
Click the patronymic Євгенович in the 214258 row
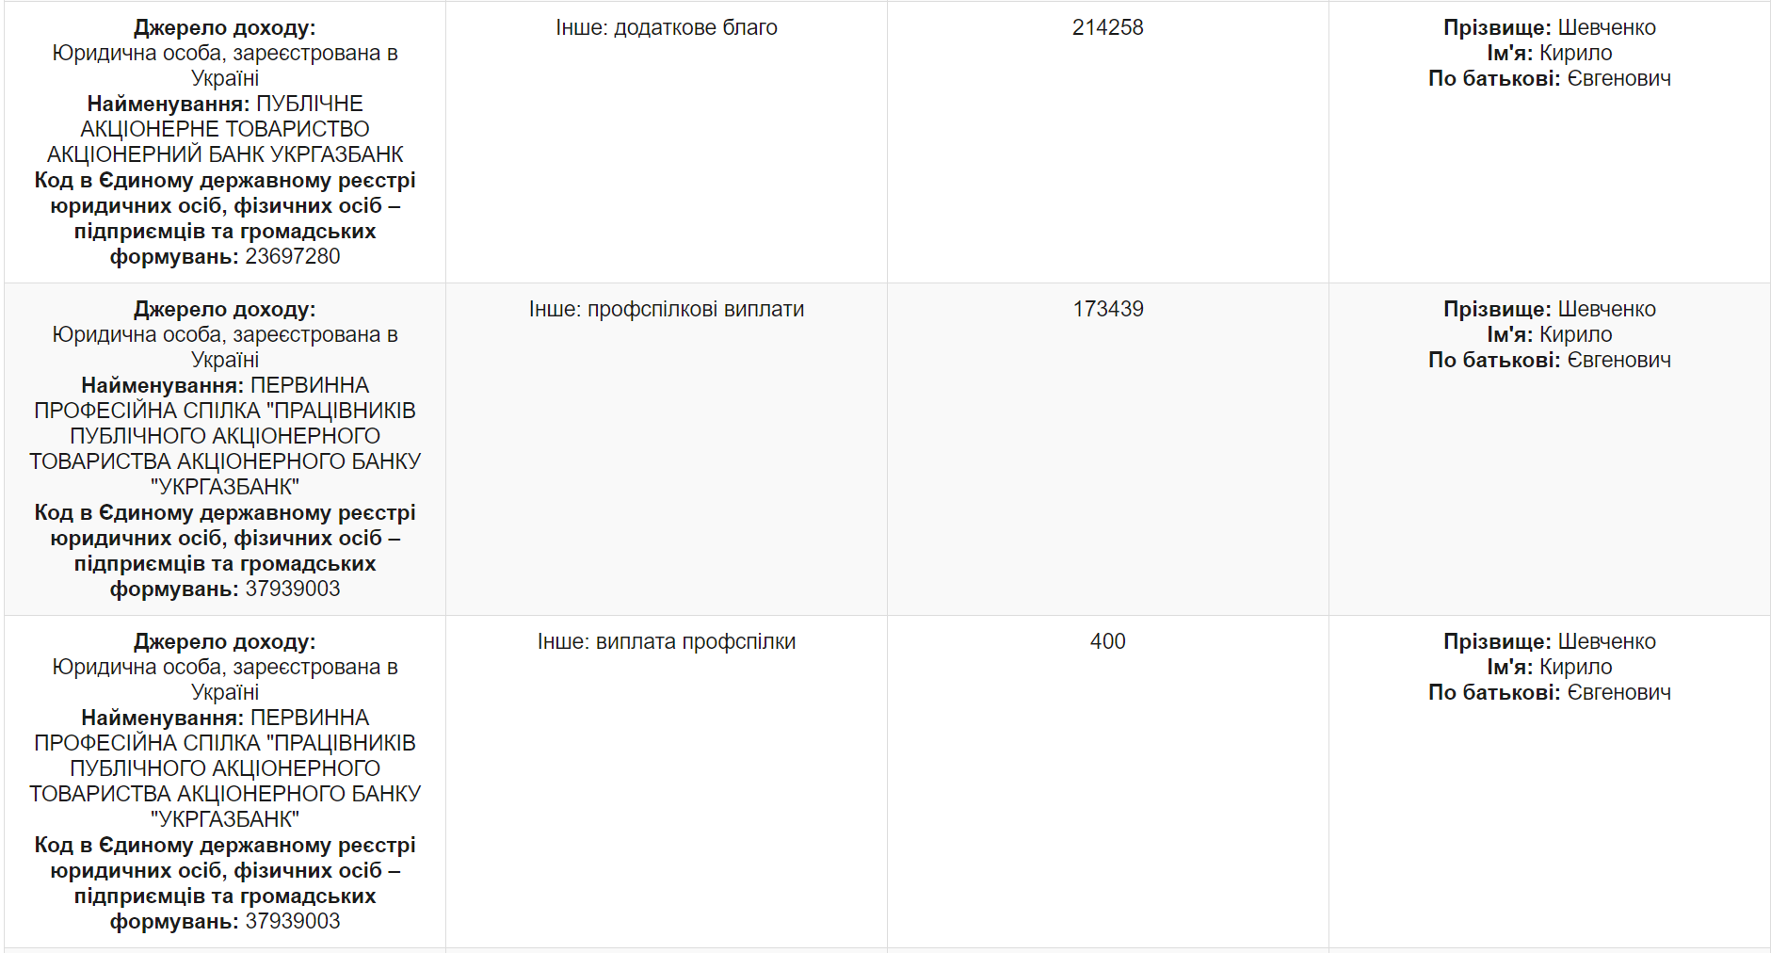point(1618,78)
